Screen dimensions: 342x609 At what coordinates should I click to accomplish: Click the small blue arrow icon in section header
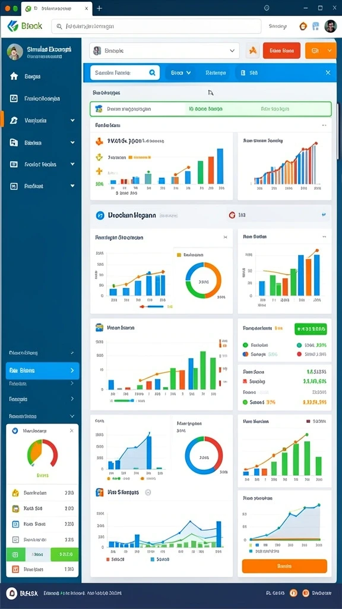[324, 214]
